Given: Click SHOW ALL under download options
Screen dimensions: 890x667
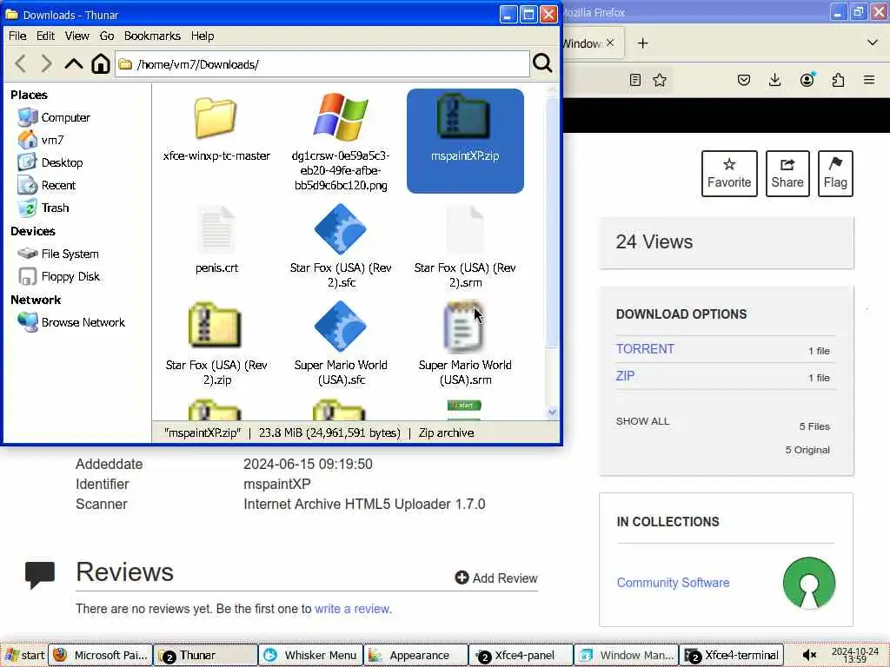Looking at the screenshot, I should (x=642, y=421).
